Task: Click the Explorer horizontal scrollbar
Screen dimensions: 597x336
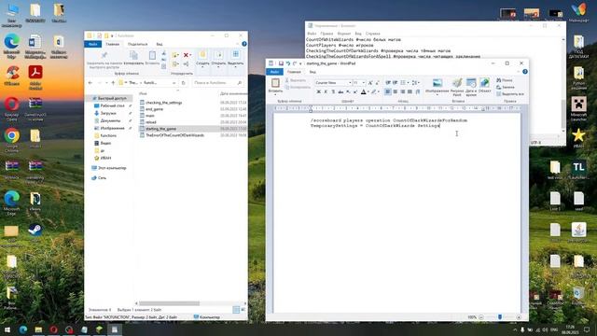Action: coord(170,303)
